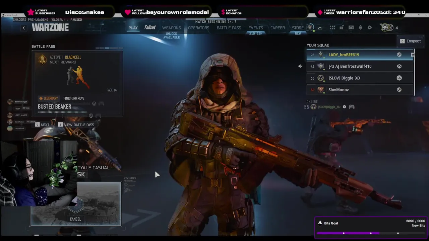Screen dimensions: 429x241
Task: Click the UNLOCK AVAILABLE text under Weapons
Action: 171,36
